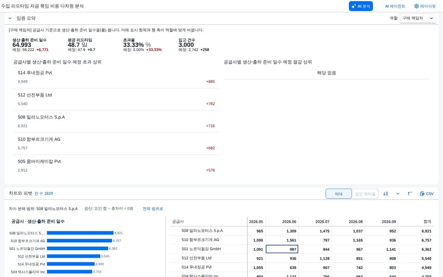Screen dimensions: 443x277
Task: Click the 해당 없음 text in savings list
Action: 327,73
